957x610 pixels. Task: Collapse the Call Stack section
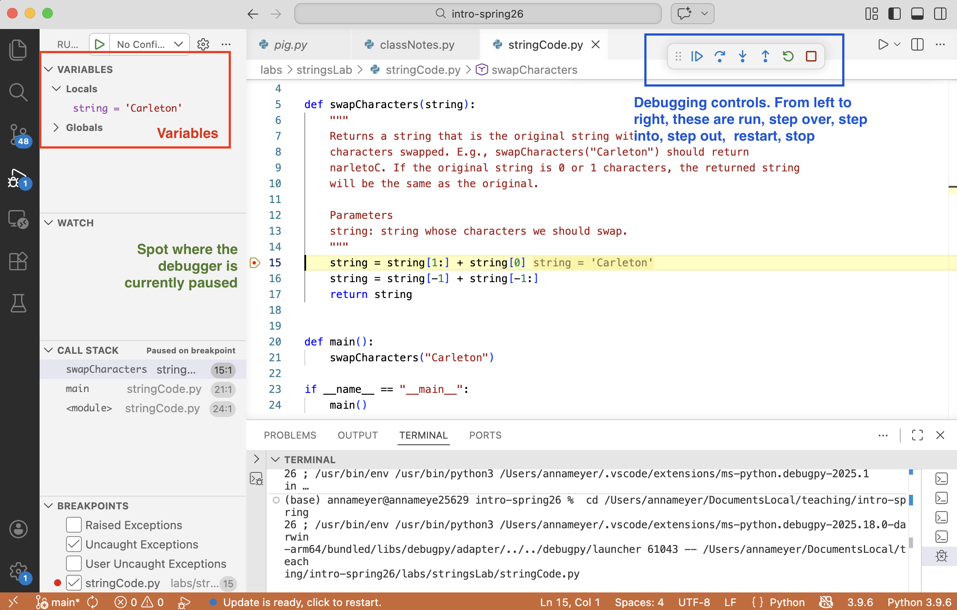pyautogui.click(x=48, y=350)
